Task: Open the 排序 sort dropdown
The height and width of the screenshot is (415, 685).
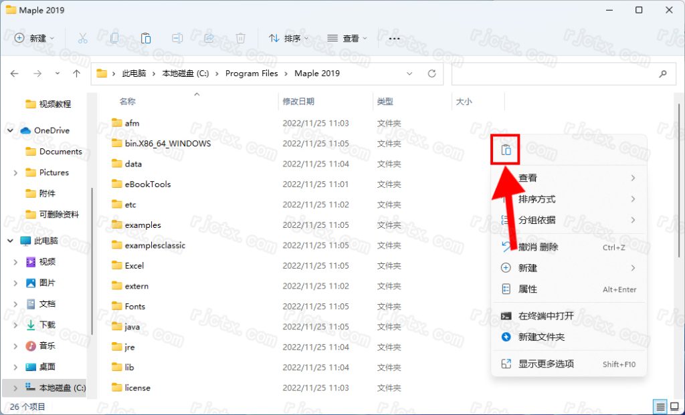Action: [x=289, y=39]
